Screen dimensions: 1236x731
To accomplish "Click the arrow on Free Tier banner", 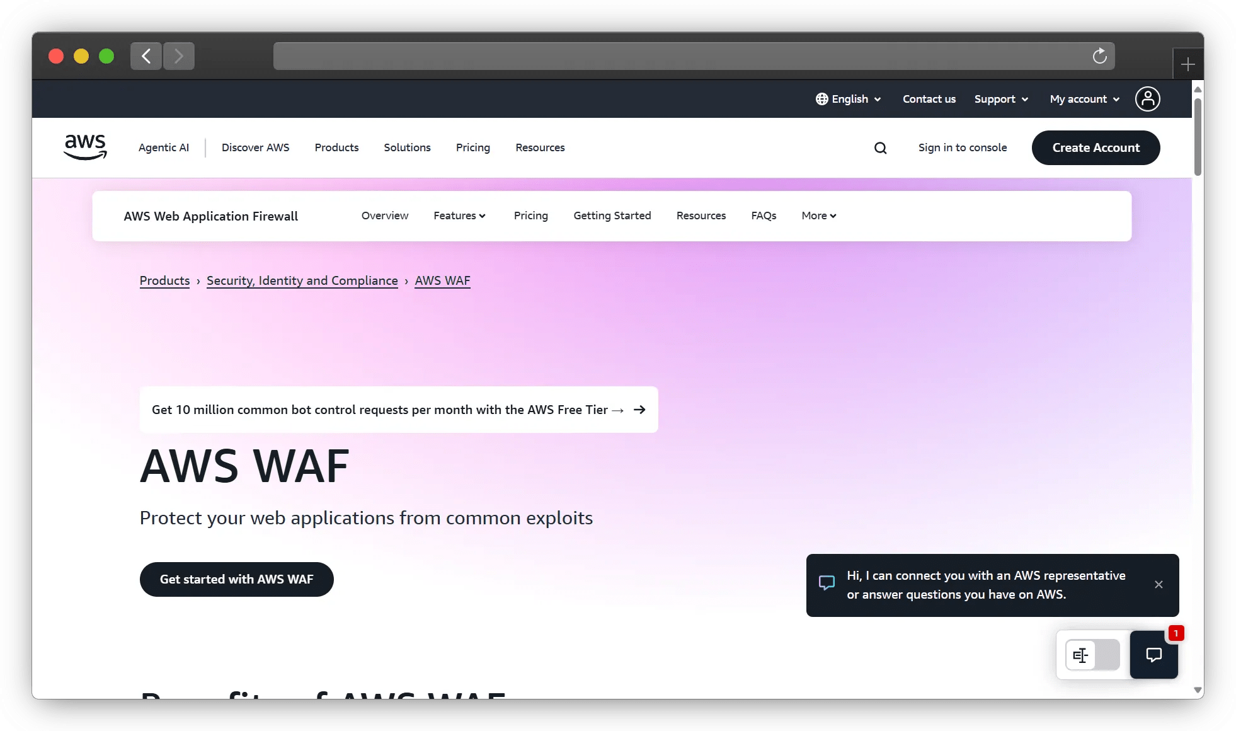I will tap(639, 410).
